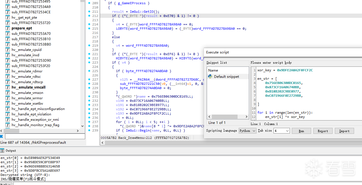Image resolution: width=362 pixels, height=185 pixels.
Task: Click the Export button
Action: [323, 131]
